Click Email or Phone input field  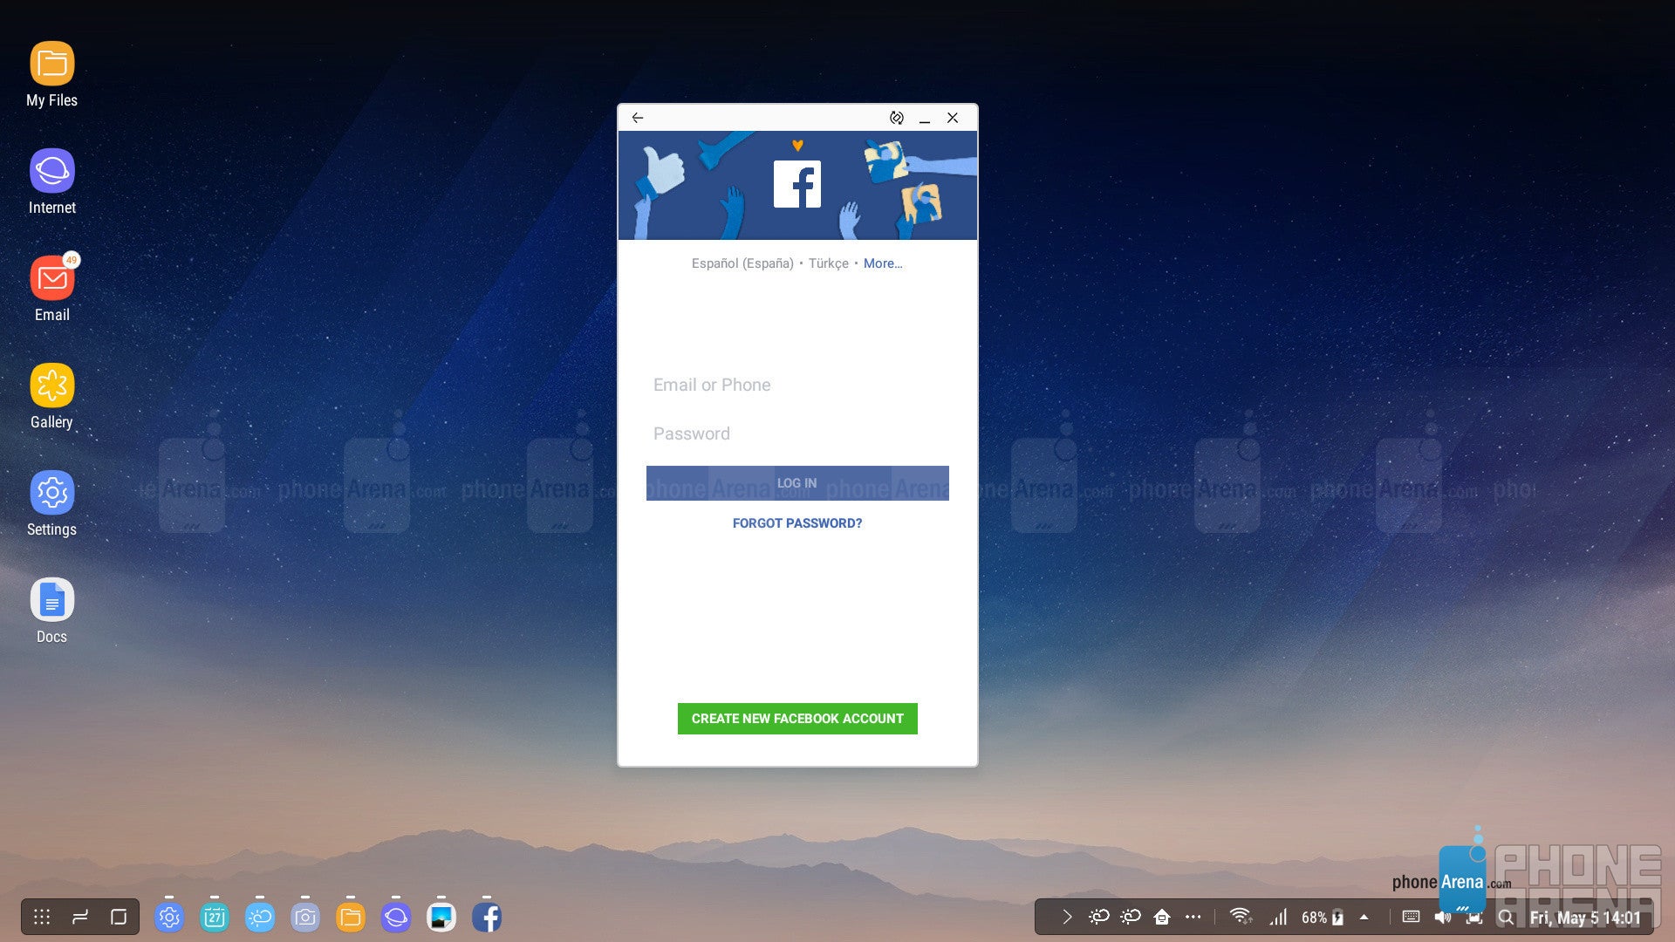(x=797, y=383)
